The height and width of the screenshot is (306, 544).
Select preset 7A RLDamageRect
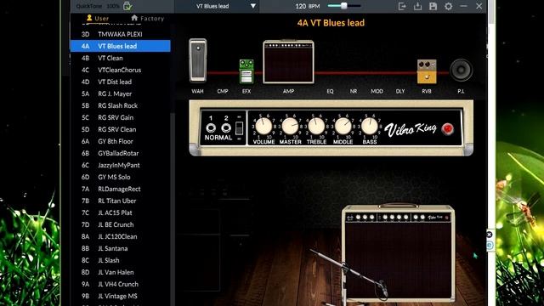pyautogui.click(x=121, y=189)
